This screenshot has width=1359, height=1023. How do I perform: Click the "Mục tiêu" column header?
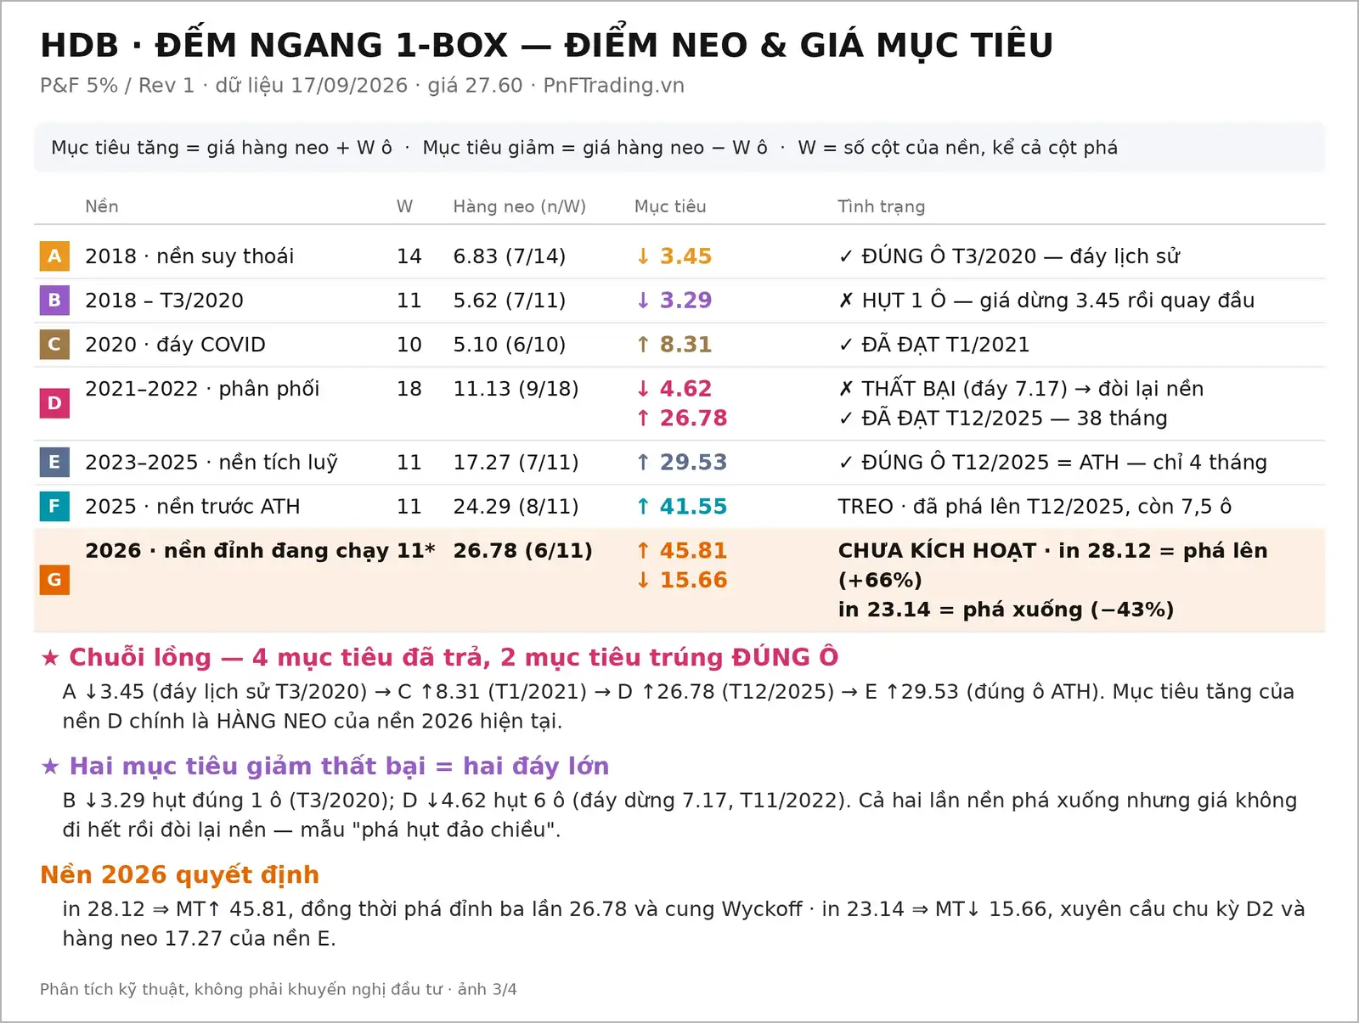[x=670, y=206]
